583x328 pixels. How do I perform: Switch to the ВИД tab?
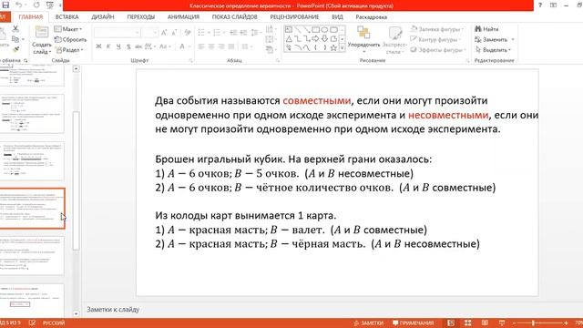pyautogui.click(x=337, y=17)
